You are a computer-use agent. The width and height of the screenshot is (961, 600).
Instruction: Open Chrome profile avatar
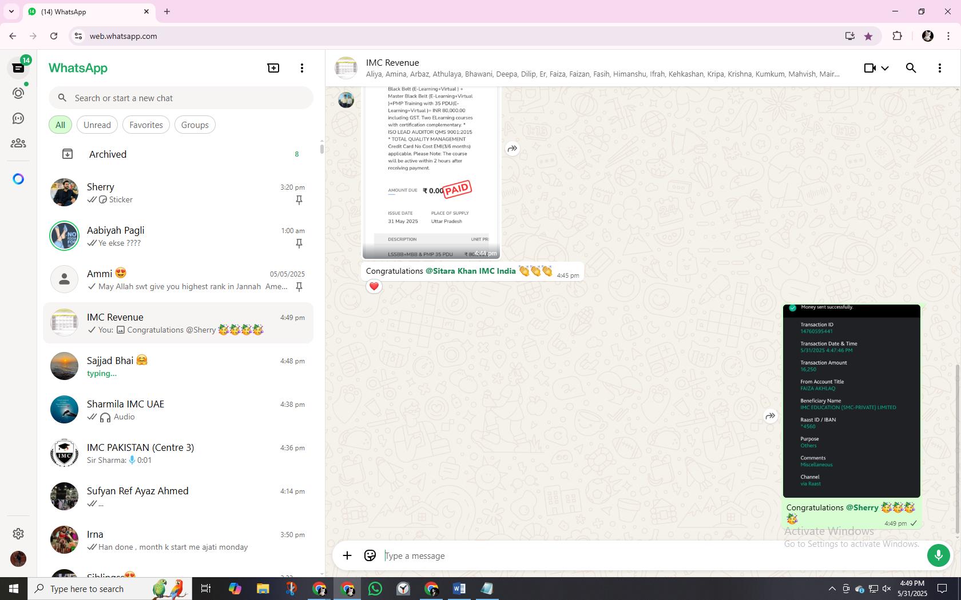point(928,36)
